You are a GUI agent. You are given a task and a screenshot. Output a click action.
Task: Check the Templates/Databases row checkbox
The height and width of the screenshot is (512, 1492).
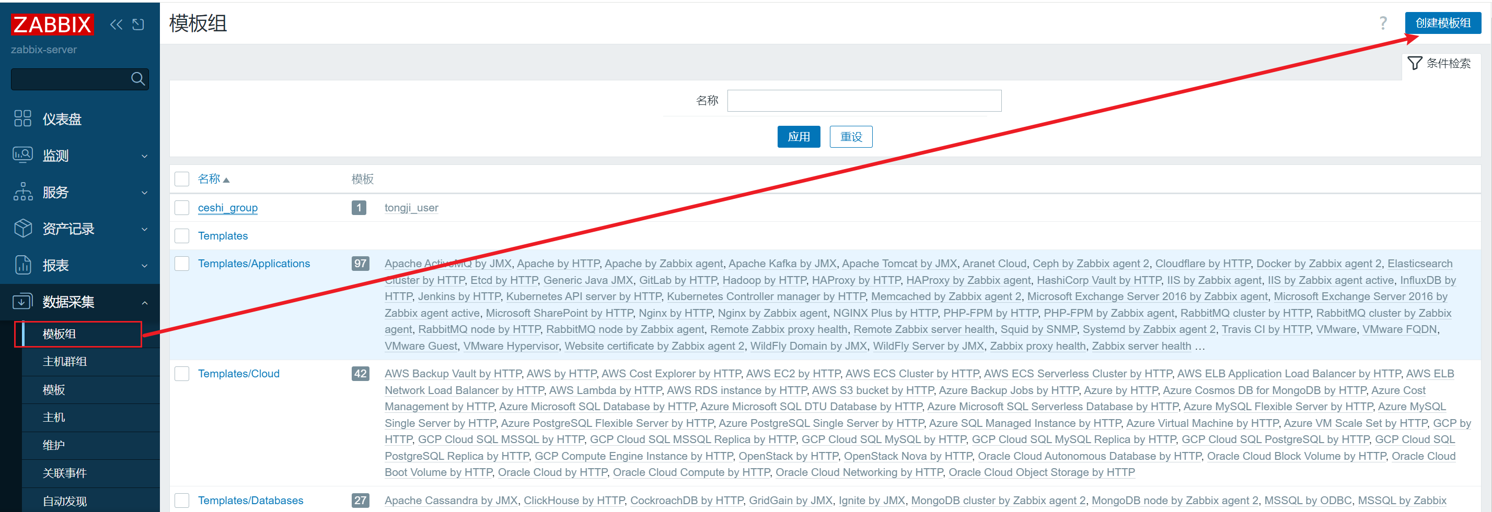tap(182, 501)
